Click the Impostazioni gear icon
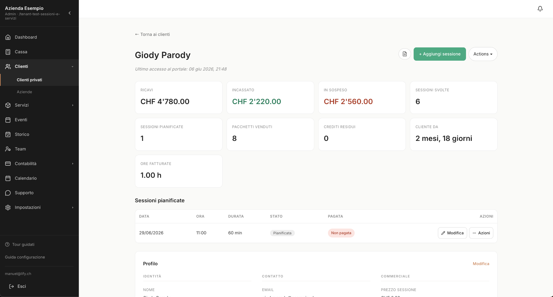The height and width of the screenshot is (297, 553). pos(8,208)
